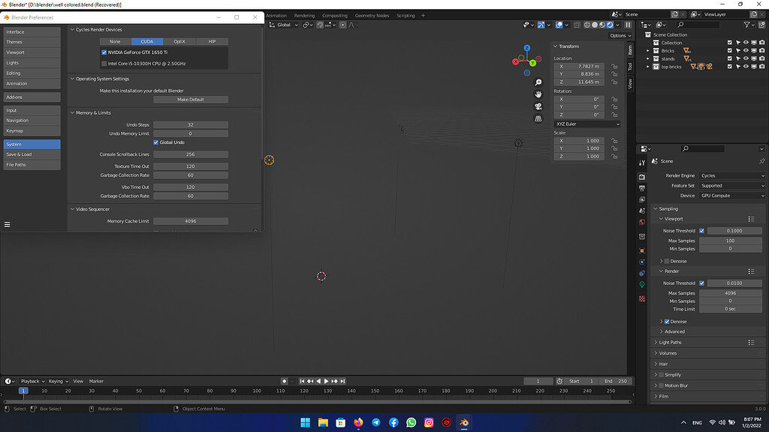Uncheck the NVIDIA GeForce GTX 1650 Ti device
Viewport: 769px width, 432px height.
click(104, 52)
